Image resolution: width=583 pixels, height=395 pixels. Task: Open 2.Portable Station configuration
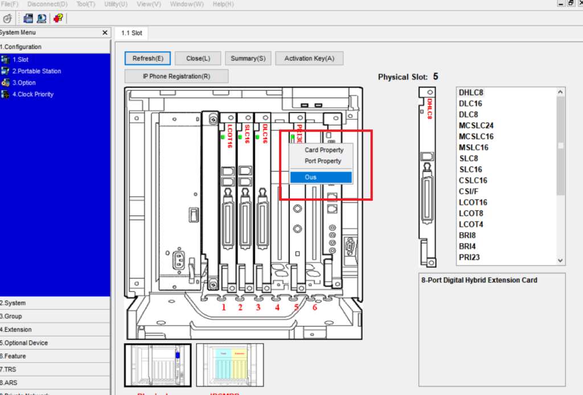pos(36,71)
